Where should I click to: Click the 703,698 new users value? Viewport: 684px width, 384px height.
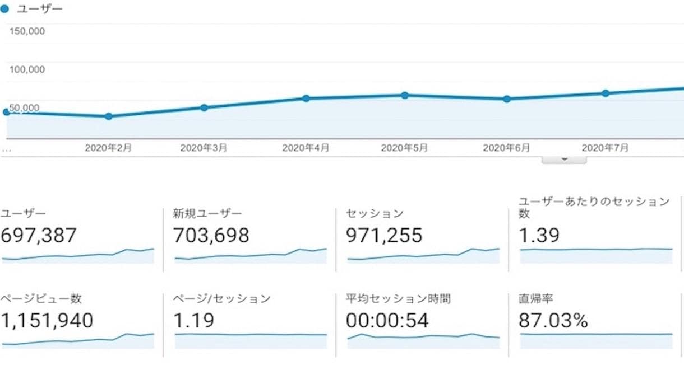(211, 236)
